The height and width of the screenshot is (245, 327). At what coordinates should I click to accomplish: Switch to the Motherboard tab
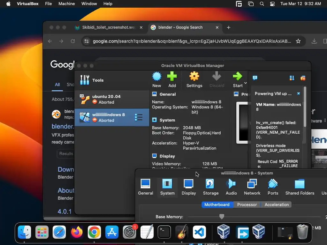coord(217,204)
